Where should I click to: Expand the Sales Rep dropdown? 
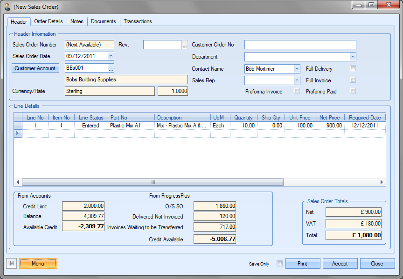(297, 80)
